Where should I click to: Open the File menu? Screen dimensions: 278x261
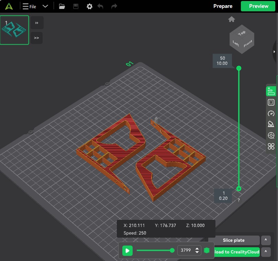point(29,6)
